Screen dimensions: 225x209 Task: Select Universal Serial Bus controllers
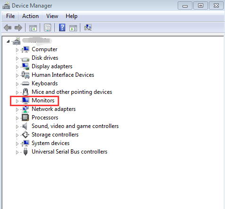[x=69, y=152]
